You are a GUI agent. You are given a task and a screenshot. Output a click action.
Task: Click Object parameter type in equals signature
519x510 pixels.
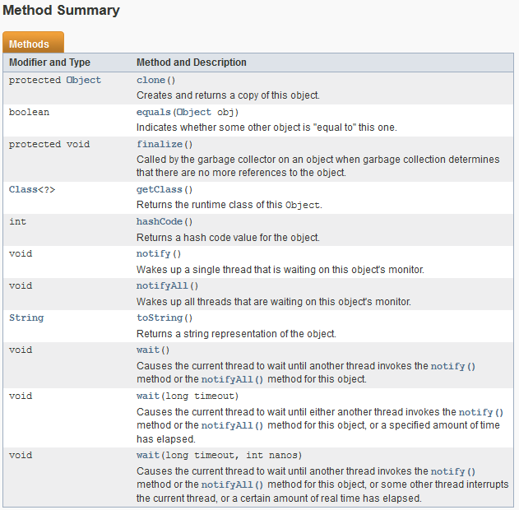(x=193, y=112)
